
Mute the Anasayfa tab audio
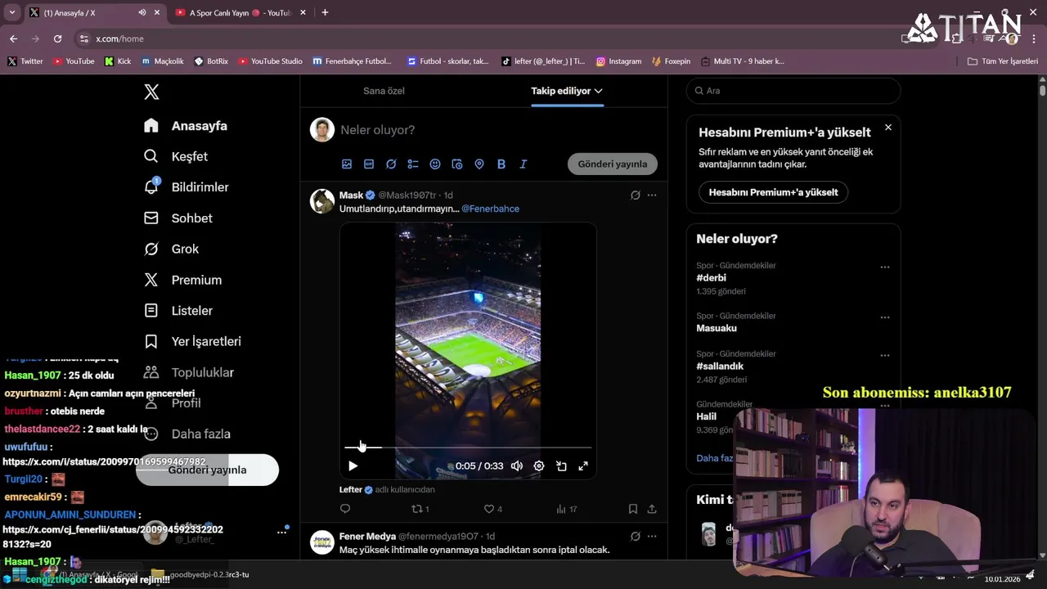(x=142, y=12)
